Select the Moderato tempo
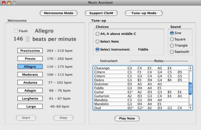Viewport: 201px width, 130px height. [x=30, y=75]
